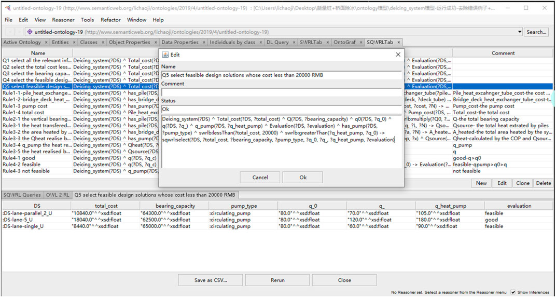Close the DL Query tab with its x
Viewport: 556px width, 297px height.
(294, 42)
